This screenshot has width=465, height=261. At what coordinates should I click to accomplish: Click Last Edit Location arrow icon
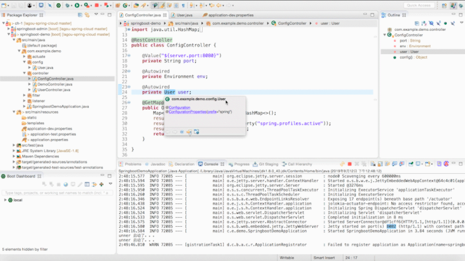pos(212,5)
